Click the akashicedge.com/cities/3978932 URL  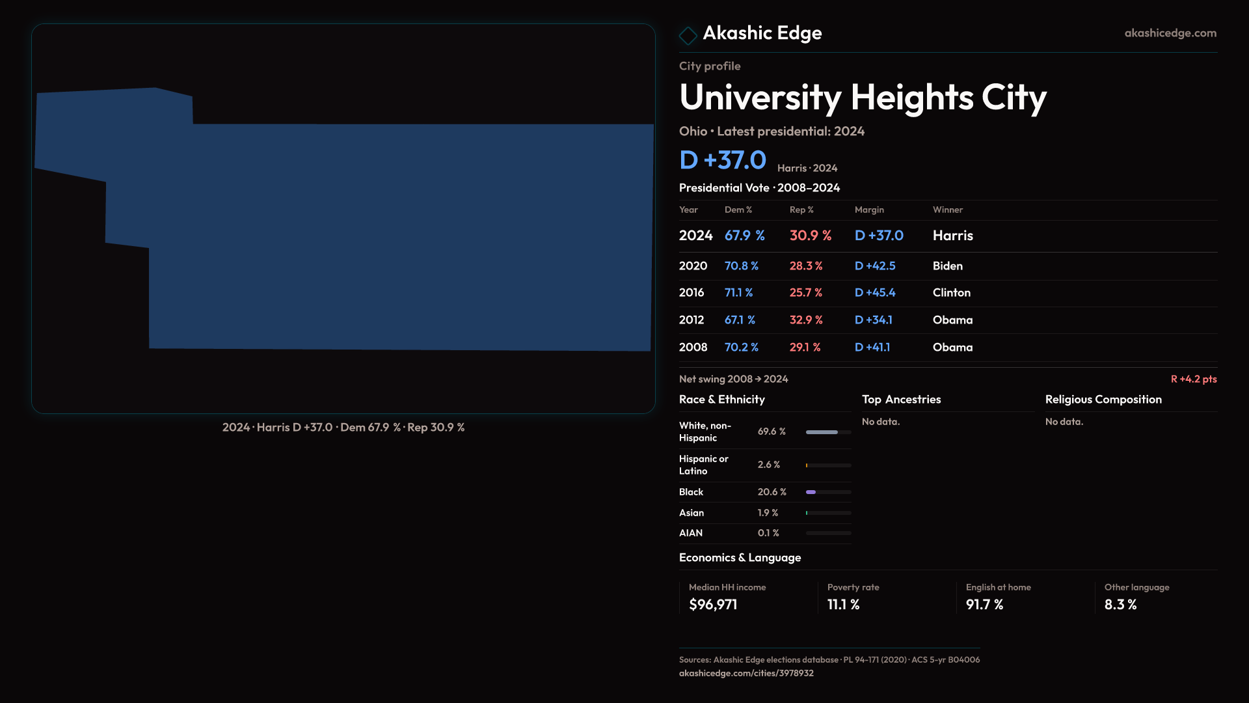pyautogui.click(x=745, y=673)
